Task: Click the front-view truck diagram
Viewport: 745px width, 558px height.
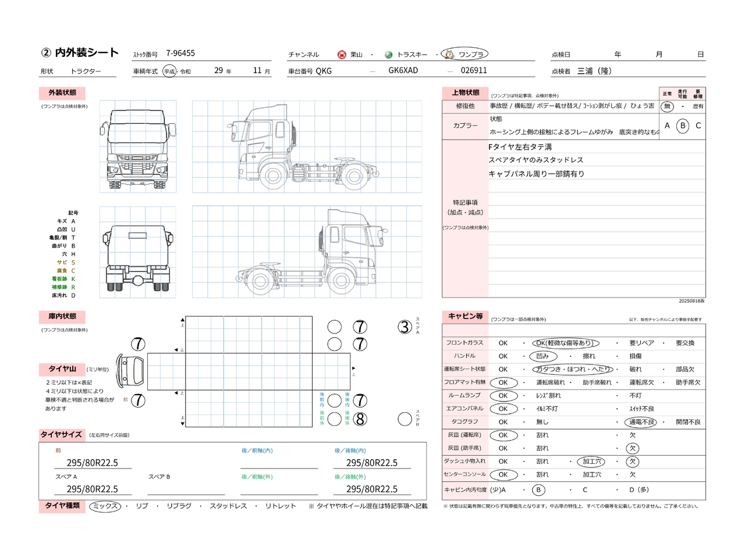Action: coord(138,146)
